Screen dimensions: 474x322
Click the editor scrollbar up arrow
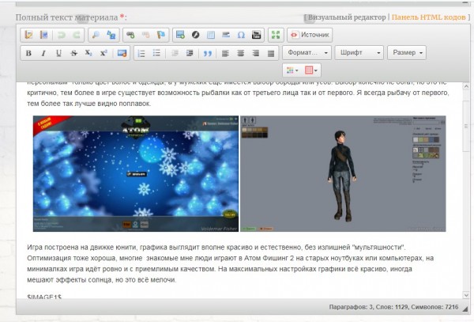pos(466,86)
